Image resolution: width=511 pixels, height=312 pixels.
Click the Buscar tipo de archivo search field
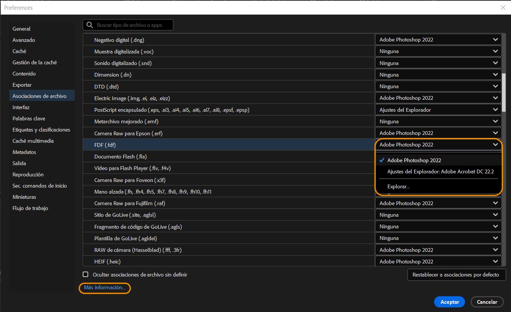pyautogui.click(x=128, y=25)
